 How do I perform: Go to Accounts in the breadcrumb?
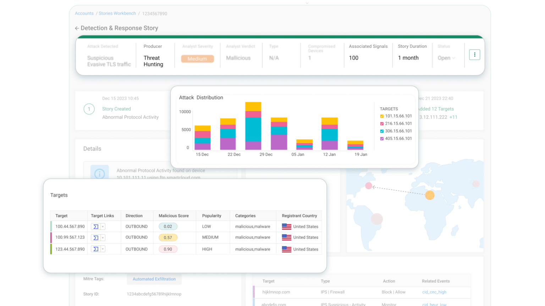click(84, 13)
